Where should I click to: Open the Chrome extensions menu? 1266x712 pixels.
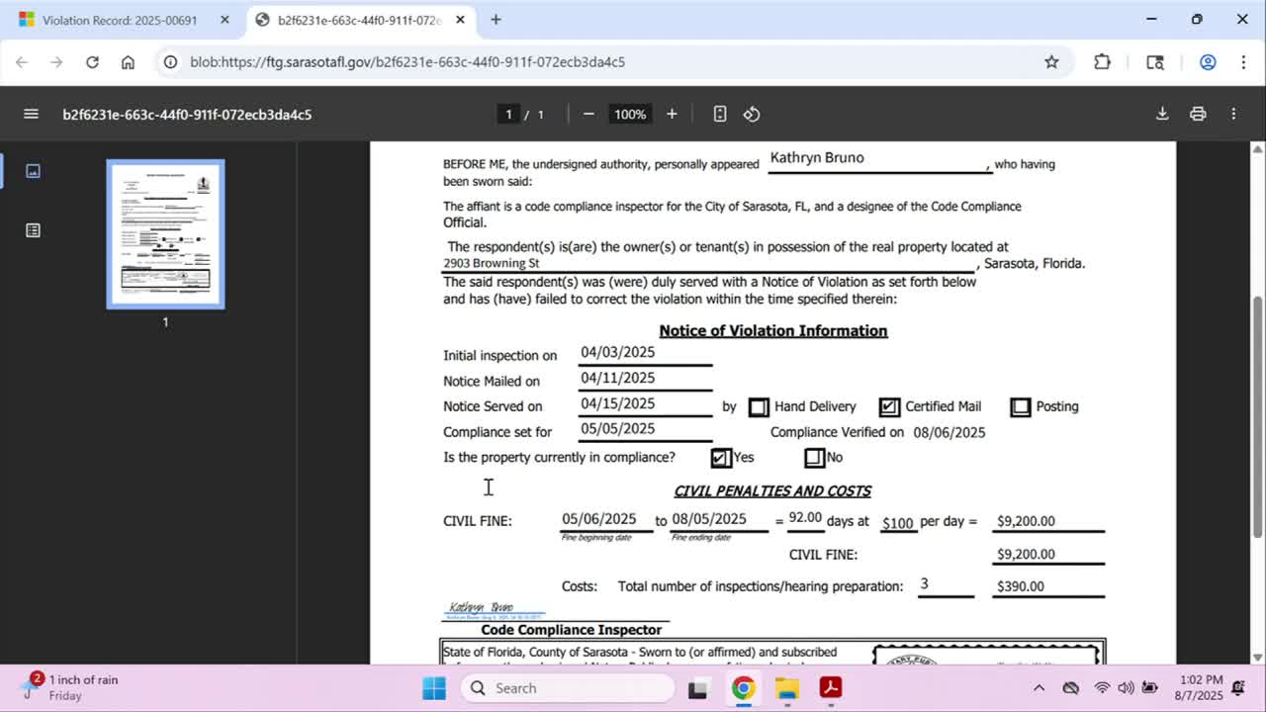(1102, 61)
